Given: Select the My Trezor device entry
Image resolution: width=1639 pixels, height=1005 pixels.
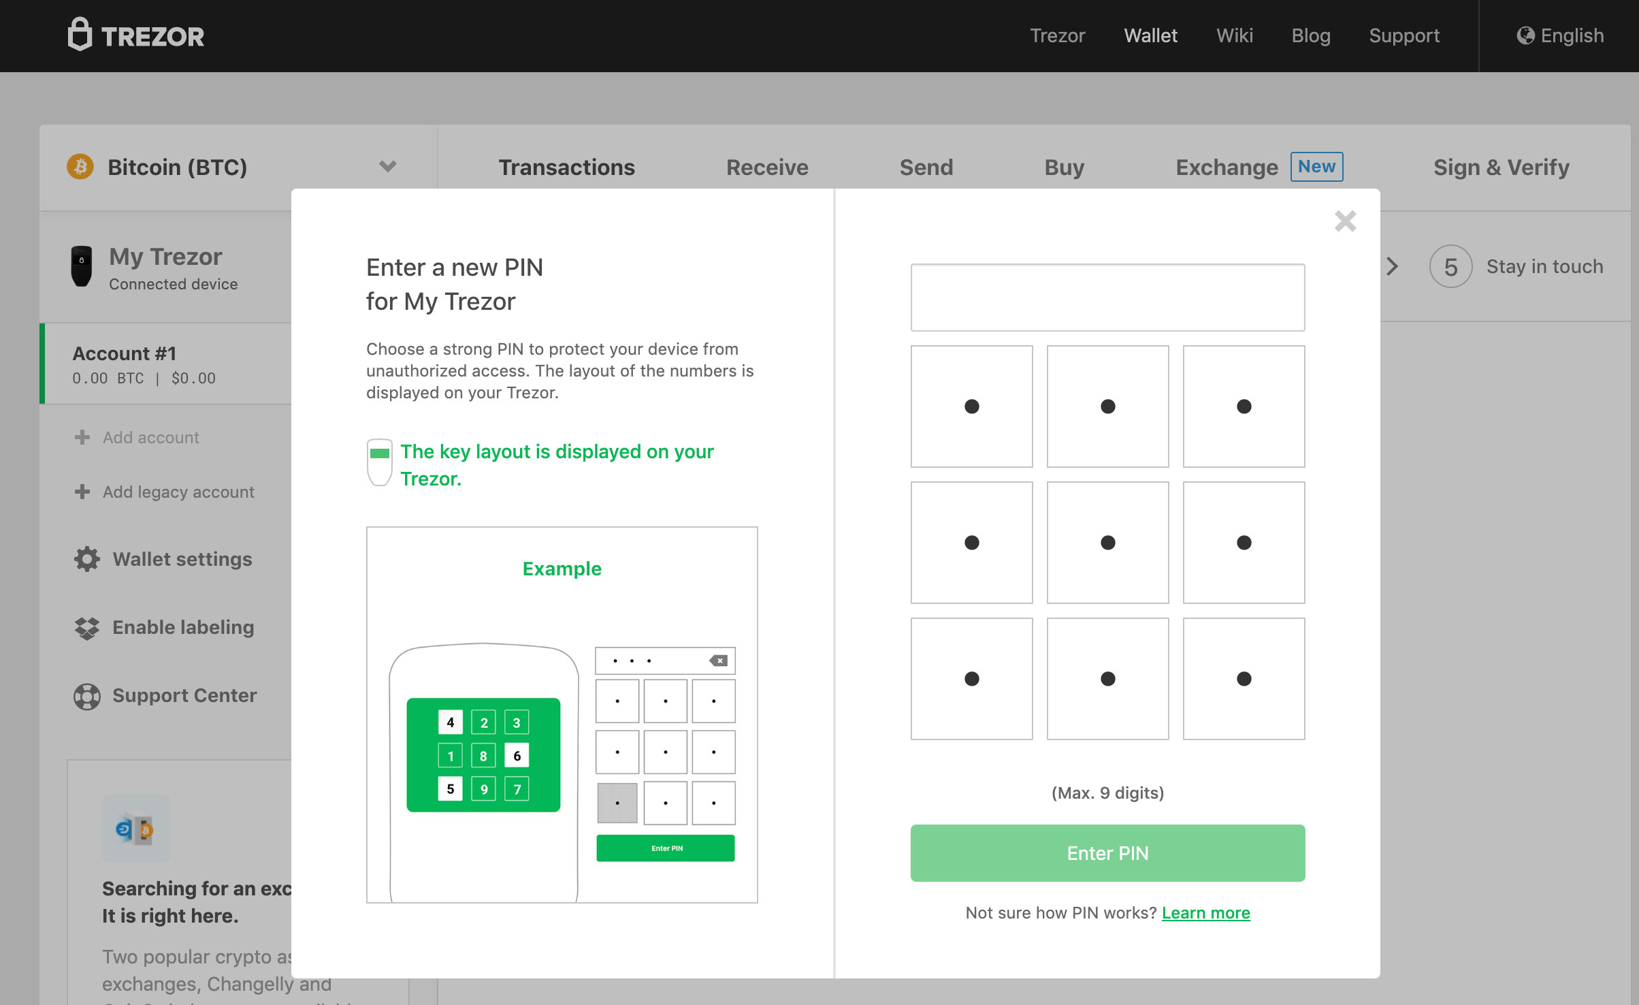Looking at the screenshot, I should (165, 267).
